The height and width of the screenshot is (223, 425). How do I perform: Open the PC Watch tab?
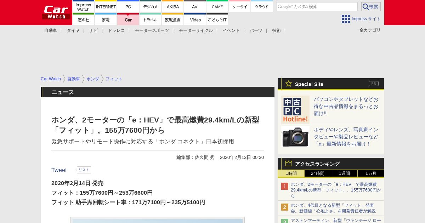pos(128,6)
